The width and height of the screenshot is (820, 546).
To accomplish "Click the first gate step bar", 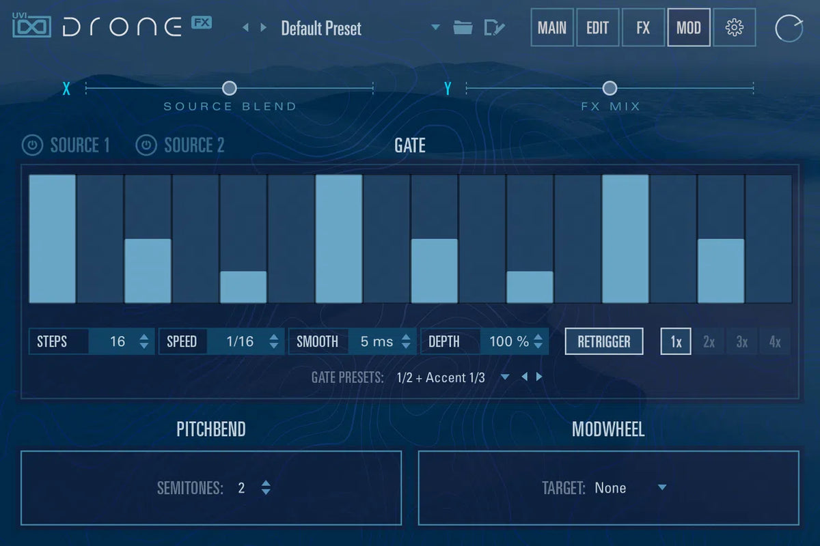I will [x=52, y=239].
